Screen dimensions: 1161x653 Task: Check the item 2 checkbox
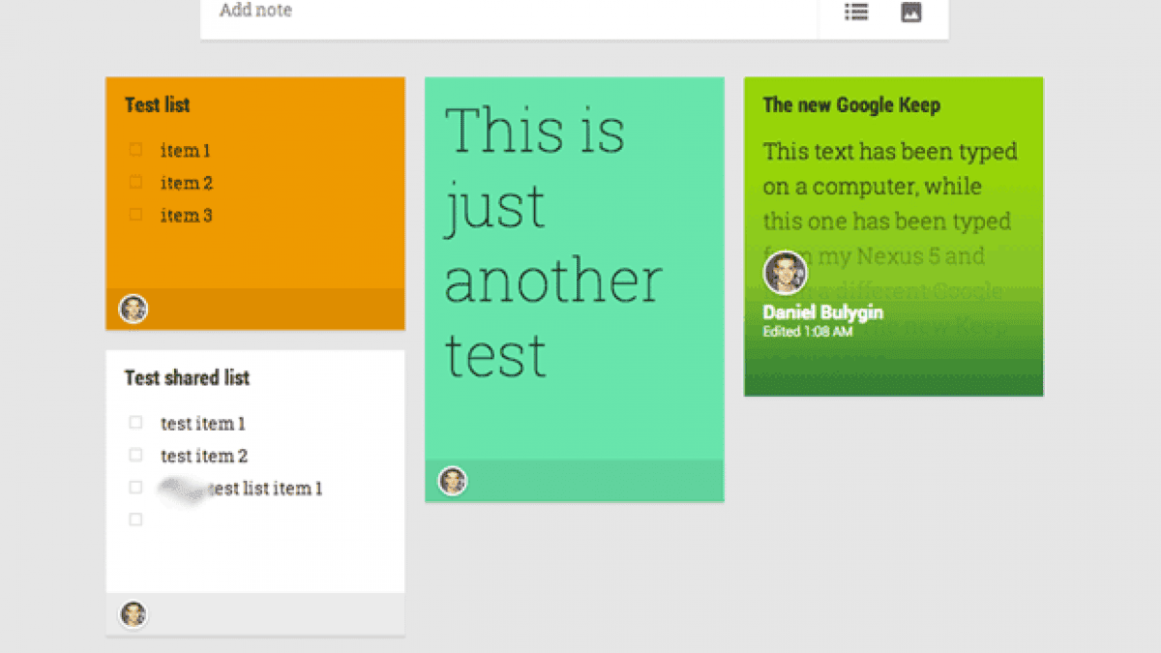(x=136, y=182)
